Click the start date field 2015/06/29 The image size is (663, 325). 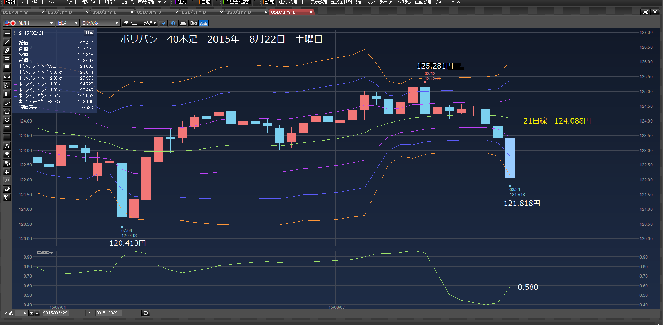coord(55,313)
